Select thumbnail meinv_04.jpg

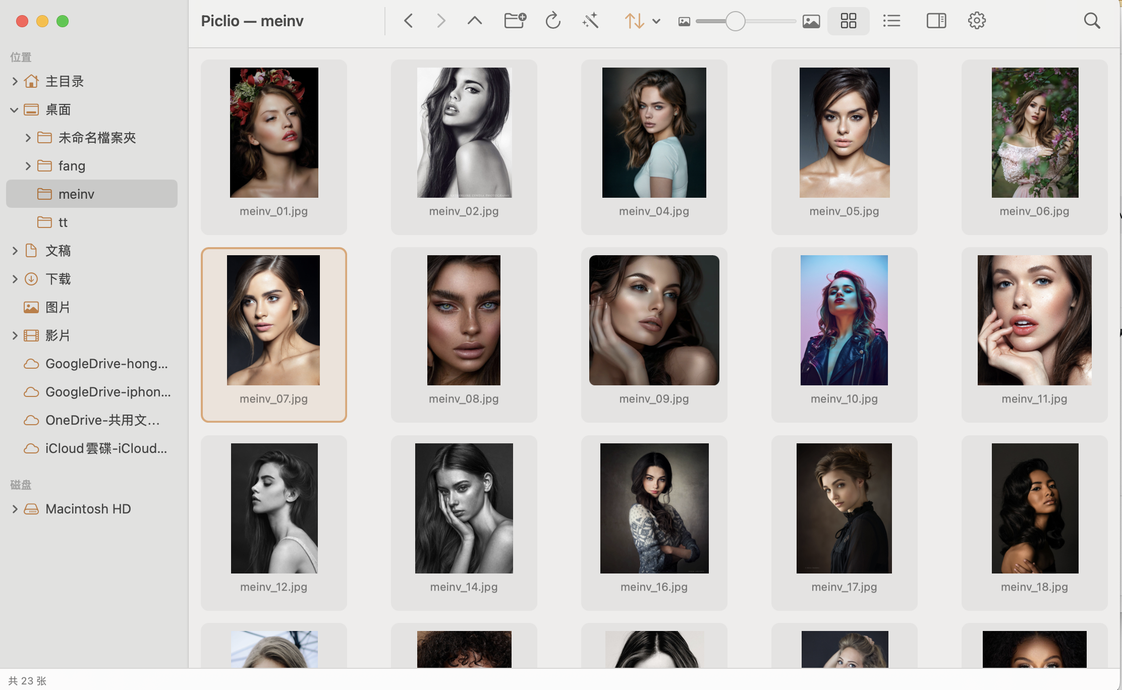click(x=654, y=147)
